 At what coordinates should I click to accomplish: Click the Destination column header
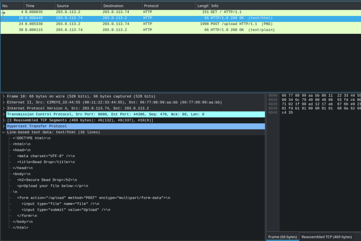click(x=122, y=6)
